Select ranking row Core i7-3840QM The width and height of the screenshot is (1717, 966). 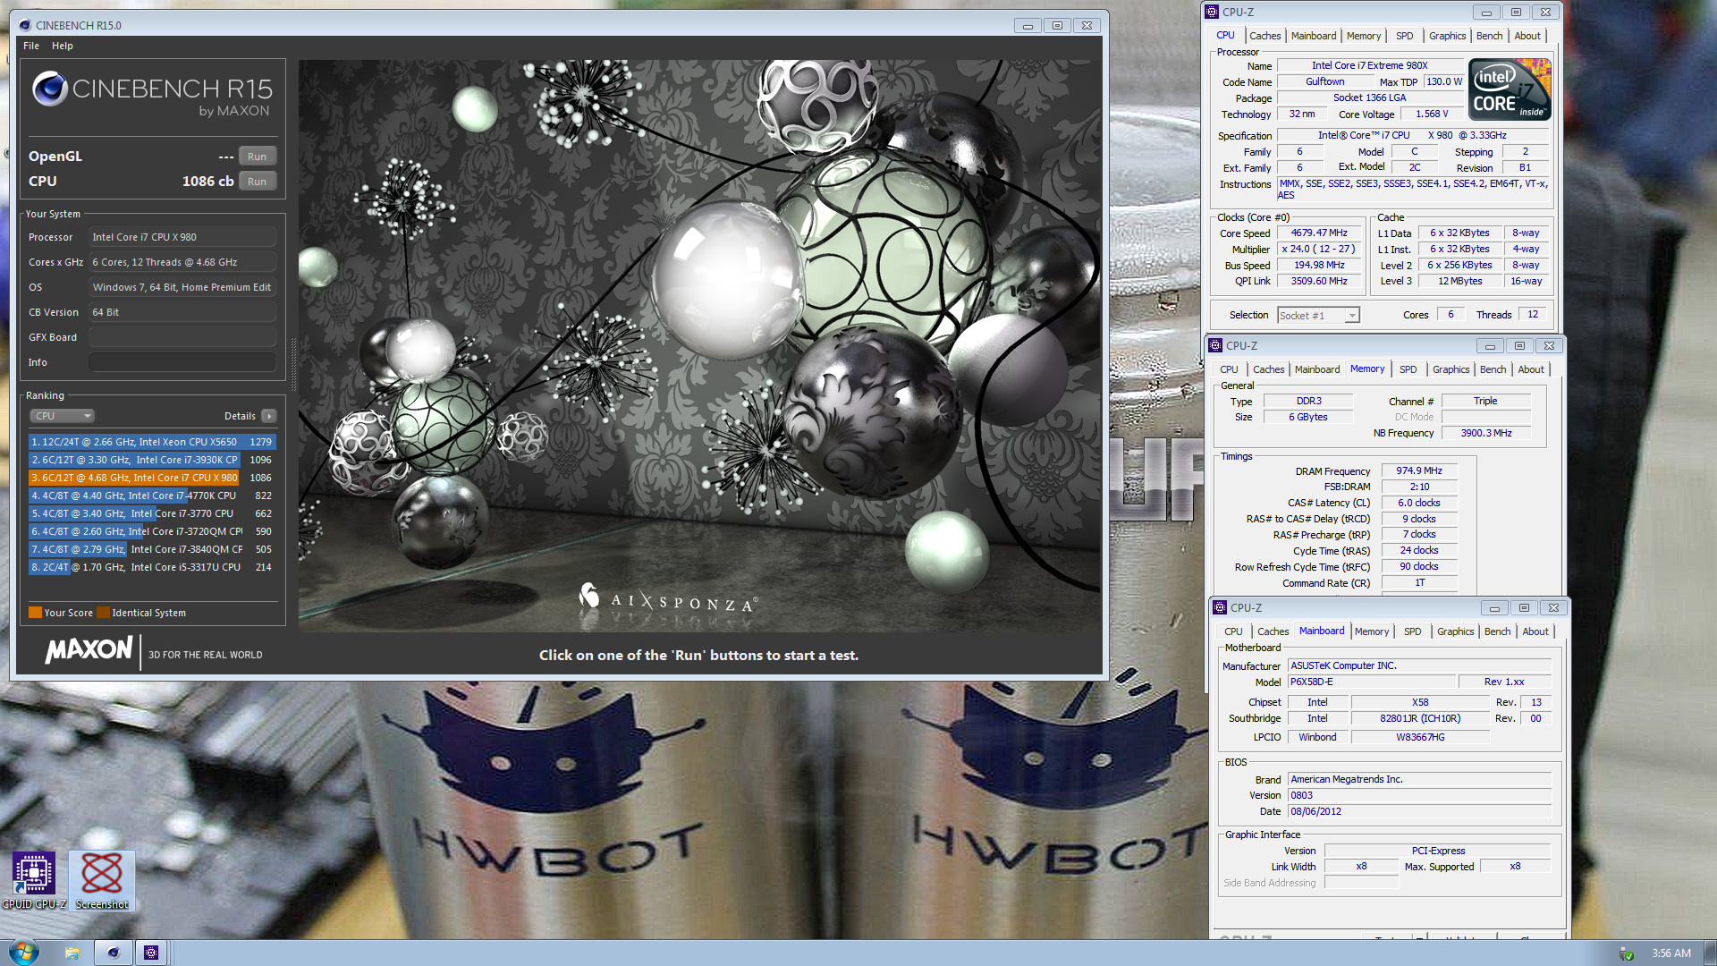(152, 549)
